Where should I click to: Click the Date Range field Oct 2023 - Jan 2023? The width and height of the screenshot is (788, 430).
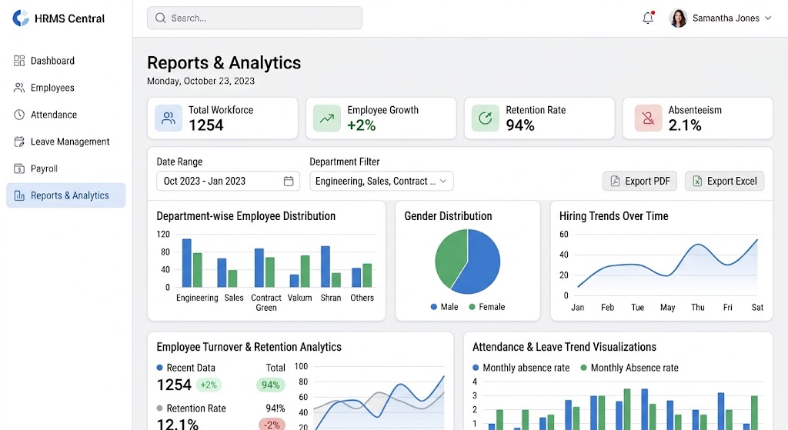(228, 182)
